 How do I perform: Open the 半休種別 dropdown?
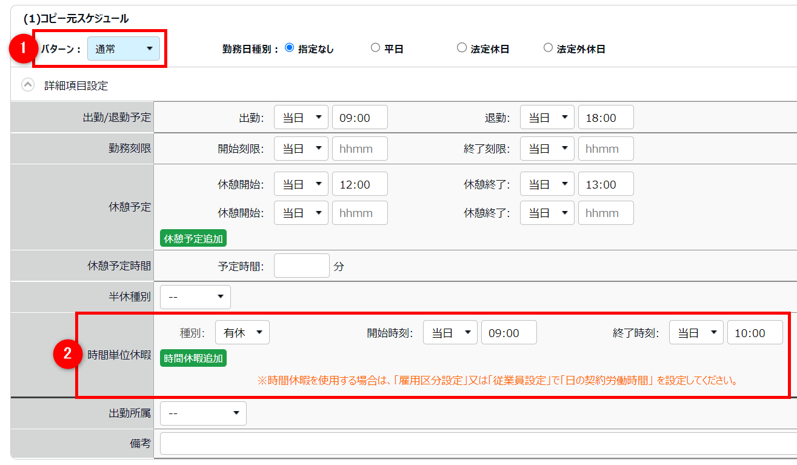195,297
